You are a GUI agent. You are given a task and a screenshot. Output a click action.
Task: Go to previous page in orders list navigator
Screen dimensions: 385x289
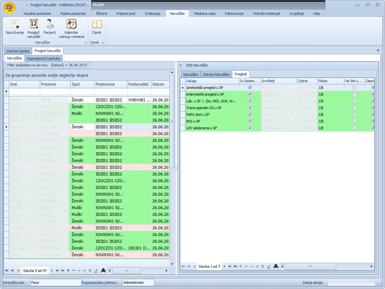pos(13,271)
